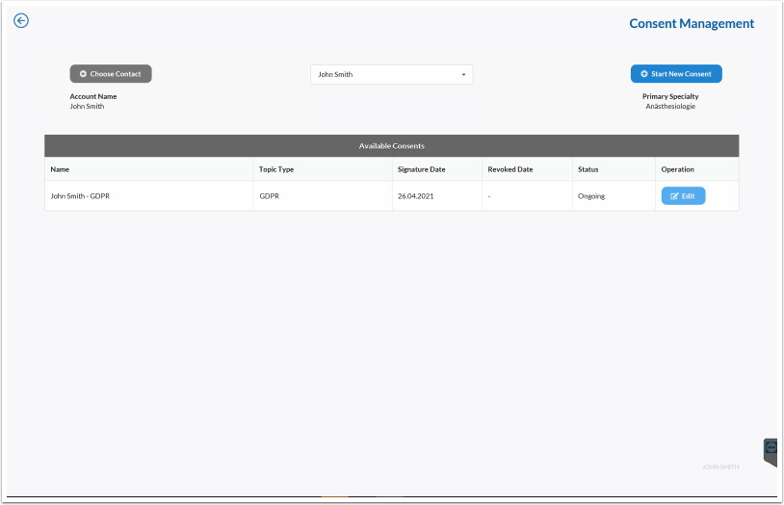Click the Anästhesiologie primary specialty text
Screen dimensions: 784x505
click(670, 107)
